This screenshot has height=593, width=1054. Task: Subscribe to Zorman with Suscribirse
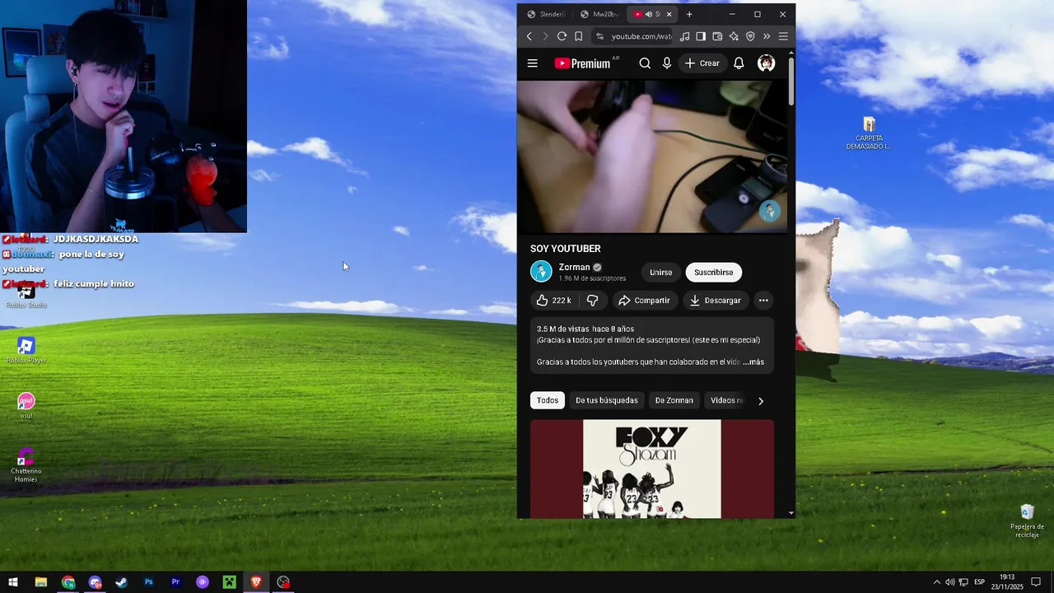coord(713,273)
